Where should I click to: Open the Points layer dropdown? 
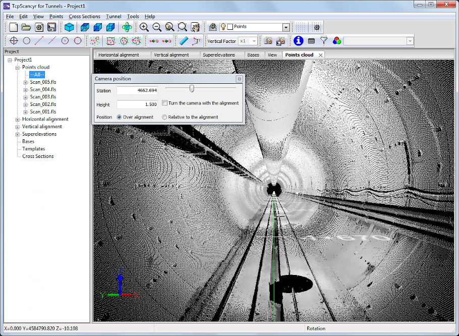click(286, 27)
